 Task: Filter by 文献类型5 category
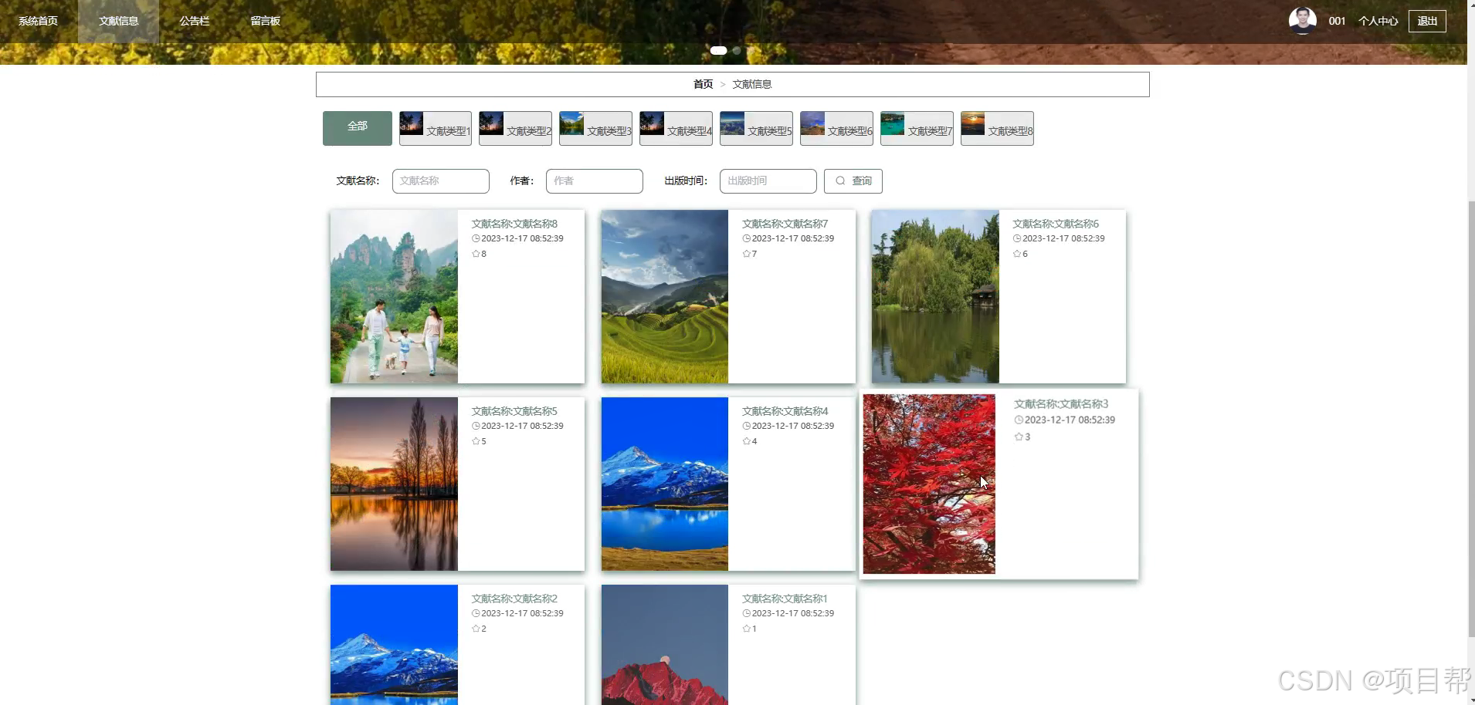point(756,128)
